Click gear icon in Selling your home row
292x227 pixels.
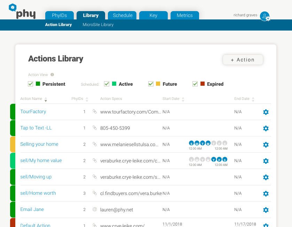[266, 145]
